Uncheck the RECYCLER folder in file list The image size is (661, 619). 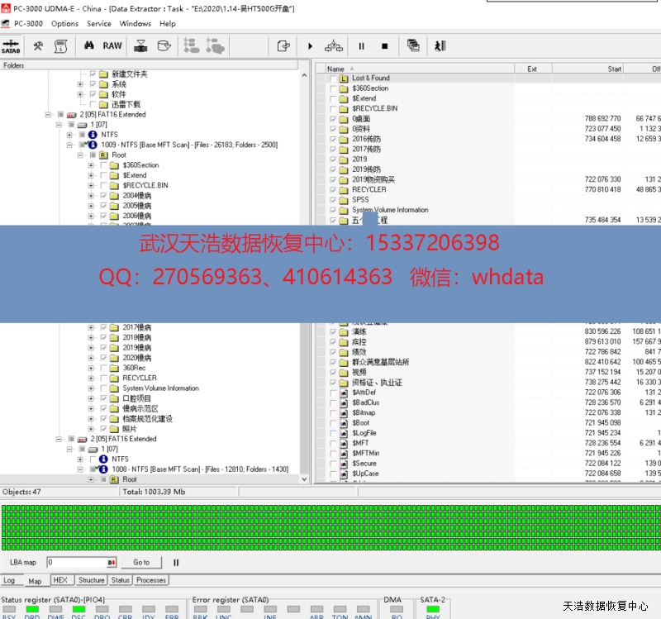pos(333,189)
